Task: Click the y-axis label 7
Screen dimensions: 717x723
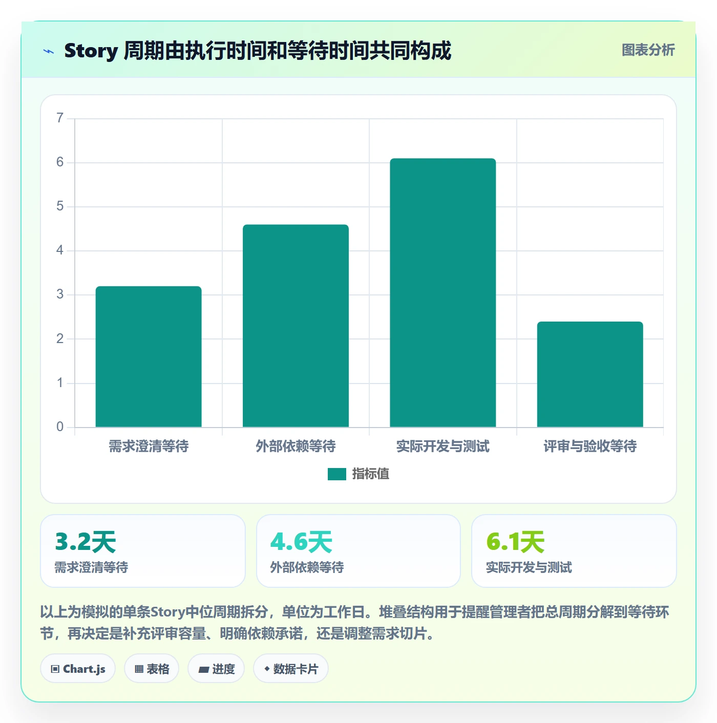Action: coord(60,118)
